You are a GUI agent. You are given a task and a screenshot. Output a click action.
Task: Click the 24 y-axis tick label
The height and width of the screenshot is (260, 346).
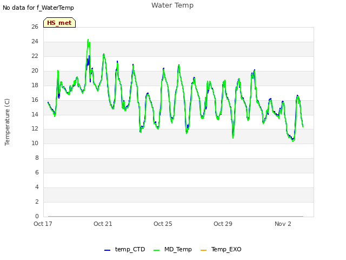pyautogui.click(x=35, y=41)
